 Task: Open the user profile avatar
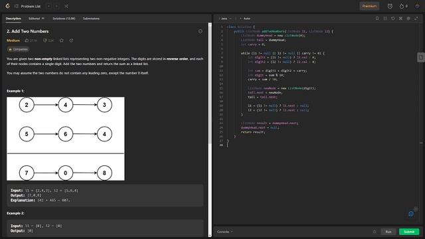point(417,6)
